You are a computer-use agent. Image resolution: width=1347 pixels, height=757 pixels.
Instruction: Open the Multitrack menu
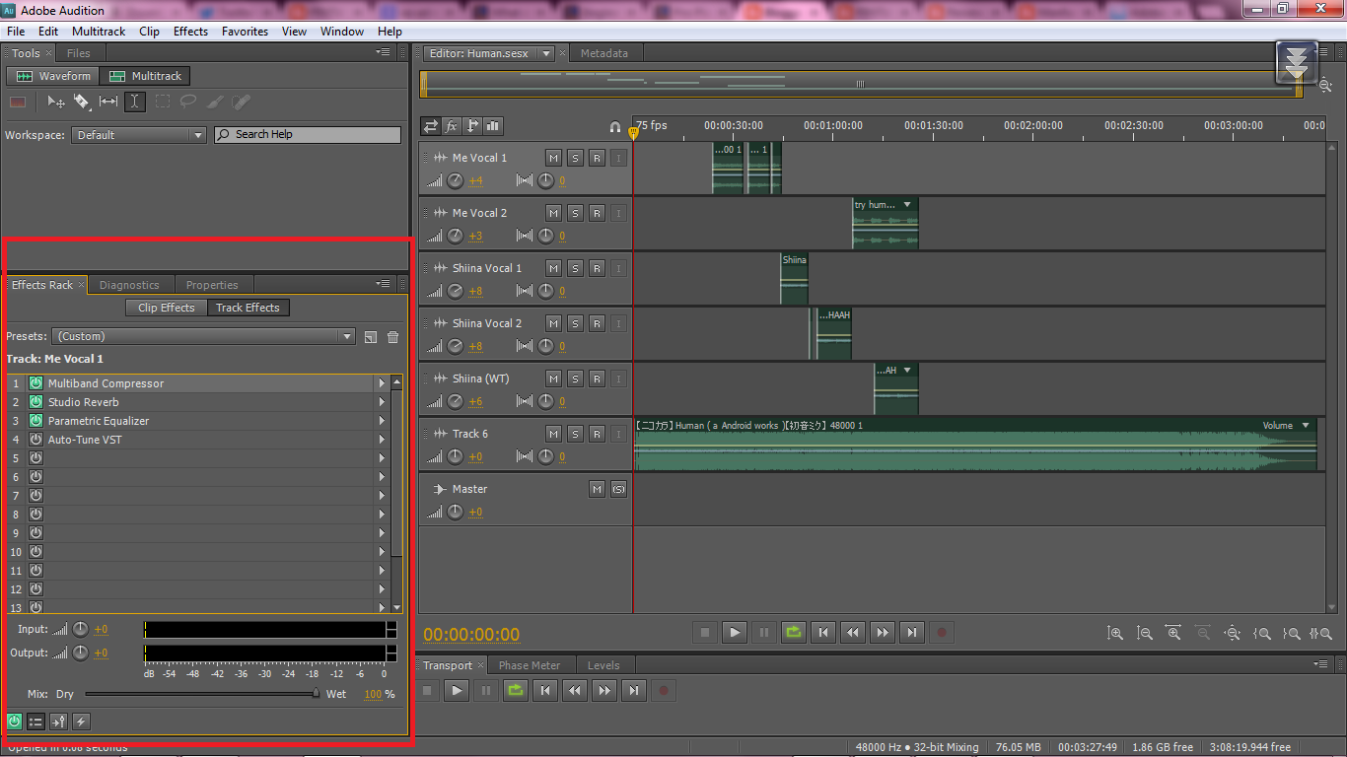(98, 31)
